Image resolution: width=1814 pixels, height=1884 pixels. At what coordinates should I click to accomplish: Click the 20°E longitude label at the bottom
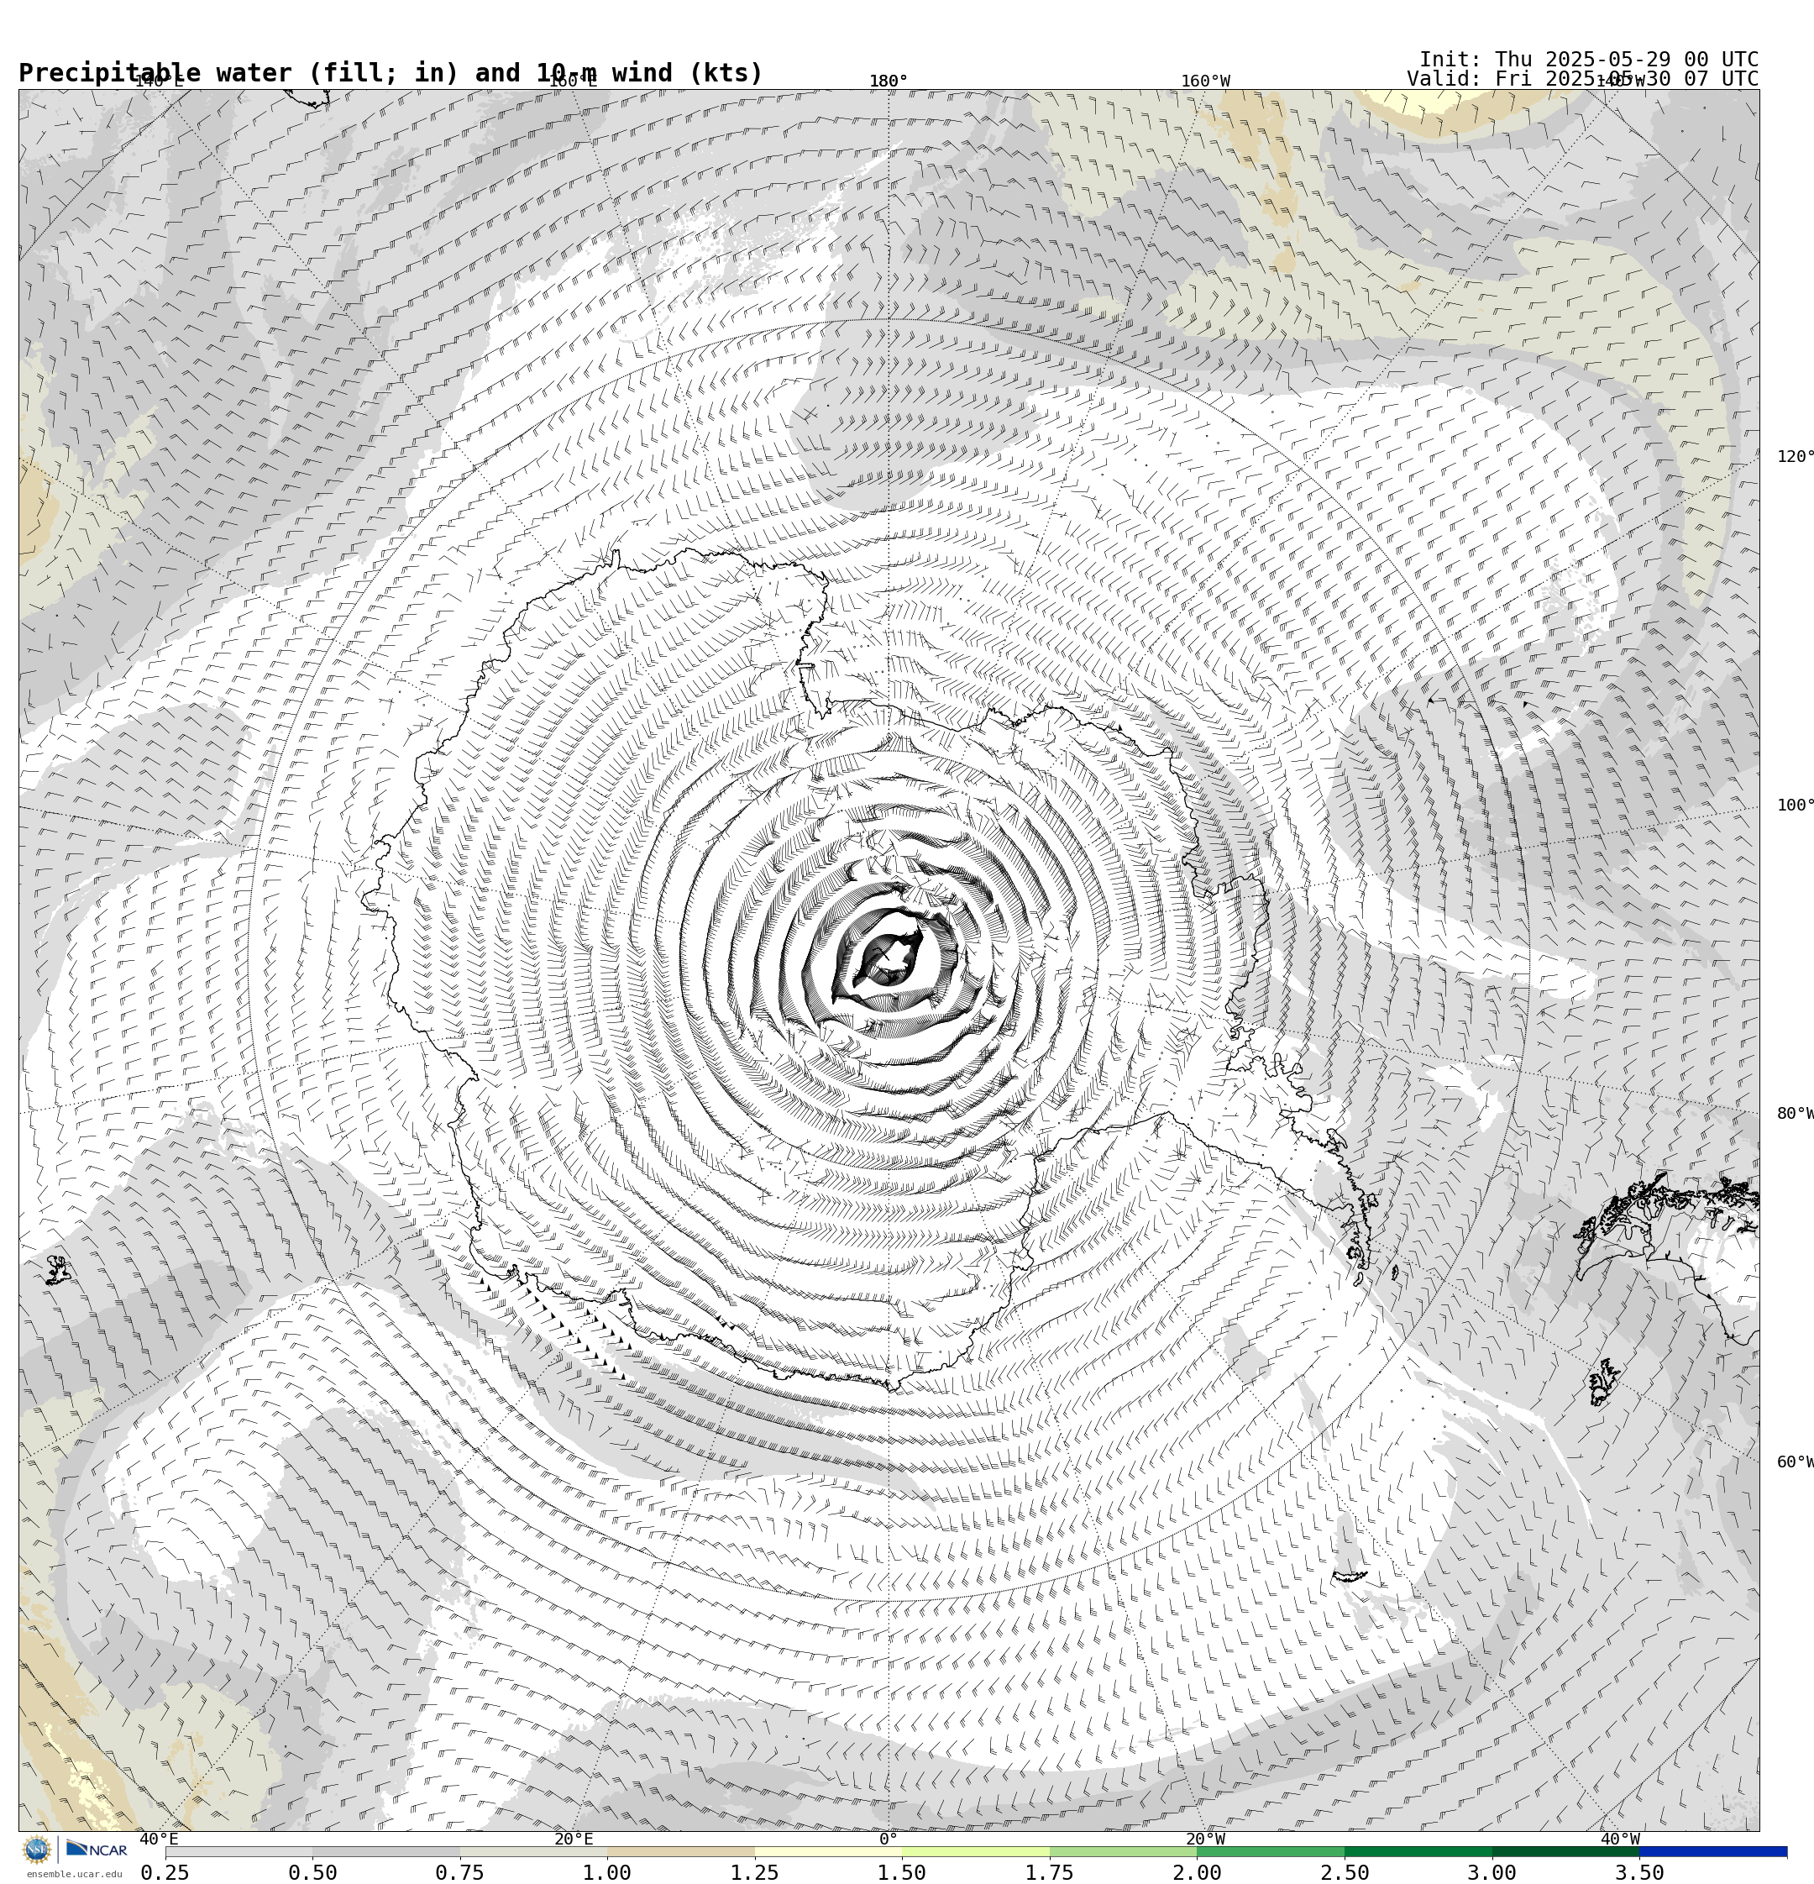click(x=573, y=1839)
